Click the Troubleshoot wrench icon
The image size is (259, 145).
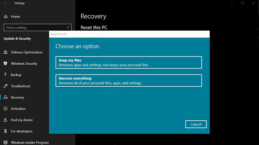coord(6,86)
